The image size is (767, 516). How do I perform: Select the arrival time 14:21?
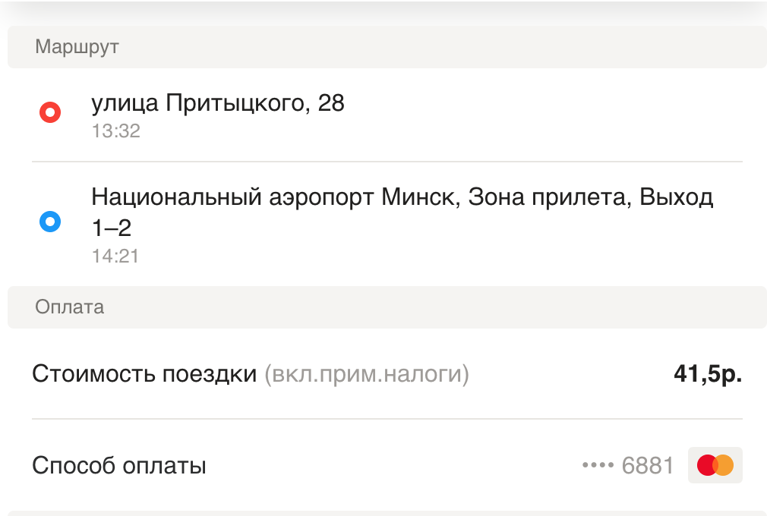tap(115, 256)
